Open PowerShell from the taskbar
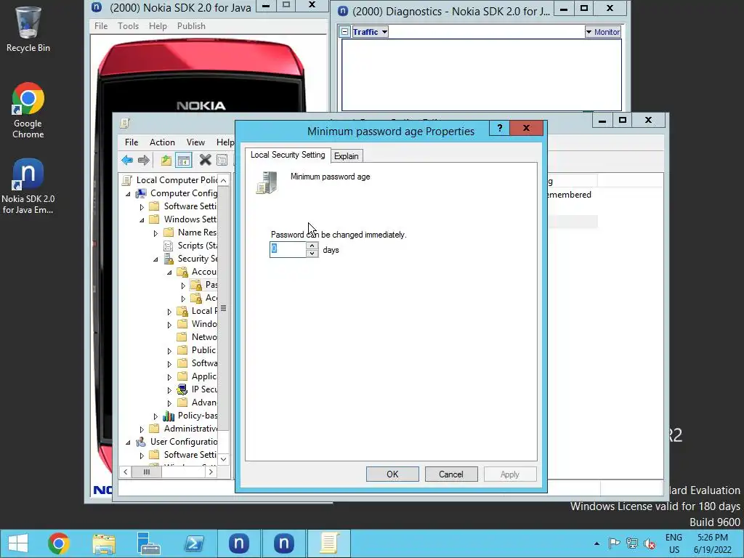Viewport: 744px width, 558px height. click(193, 543)
